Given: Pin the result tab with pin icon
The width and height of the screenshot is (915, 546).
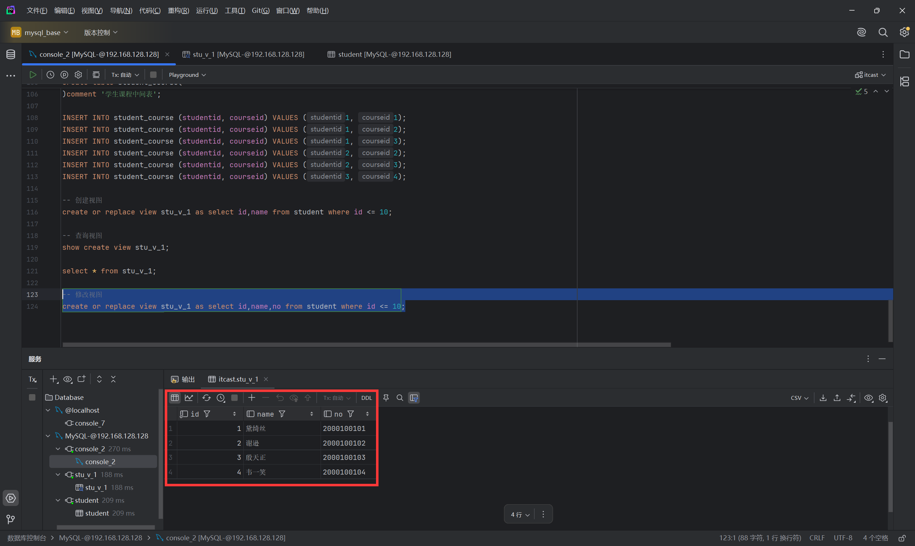Looking at the screenshot, I should [x=386, y=398].
